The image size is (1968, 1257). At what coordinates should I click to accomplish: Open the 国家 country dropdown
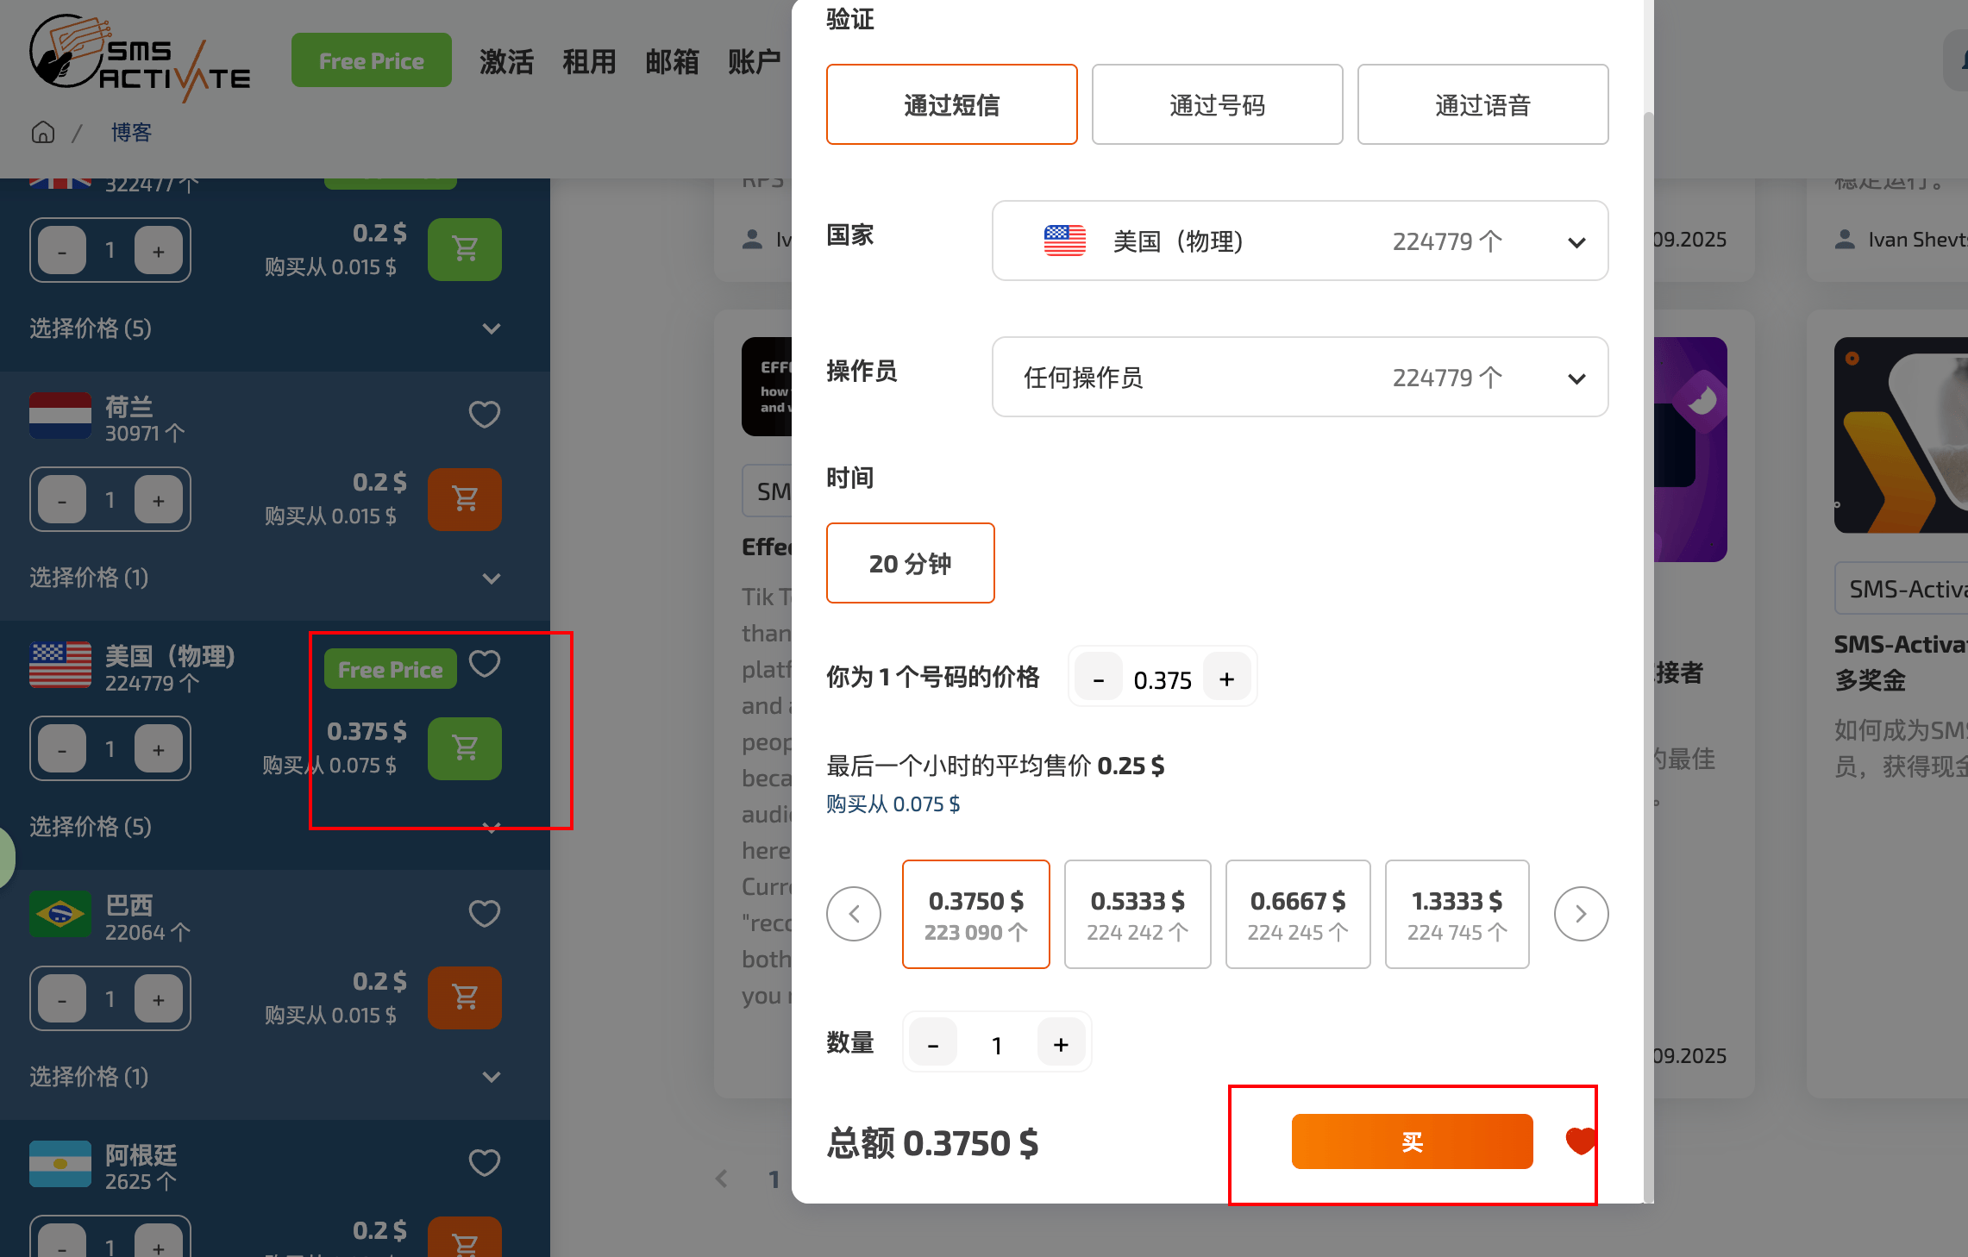[1300, 241]
